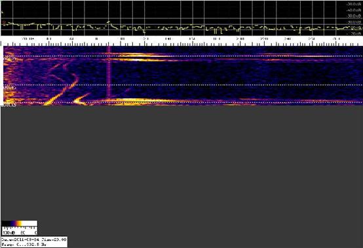Image resolution: width=363 pixels, height=248 pixels.
Task: Click the top-left frequency label on the spectrogram
Action: (x=9, y=59)
